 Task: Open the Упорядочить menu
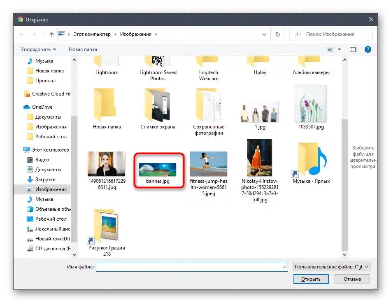(38, 49)
